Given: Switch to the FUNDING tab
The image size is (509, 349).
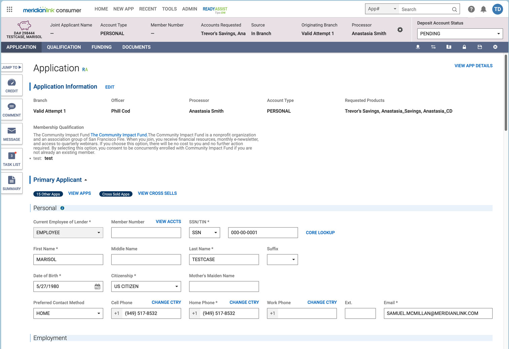Looking at the screenshot, I should click(101, 47).
